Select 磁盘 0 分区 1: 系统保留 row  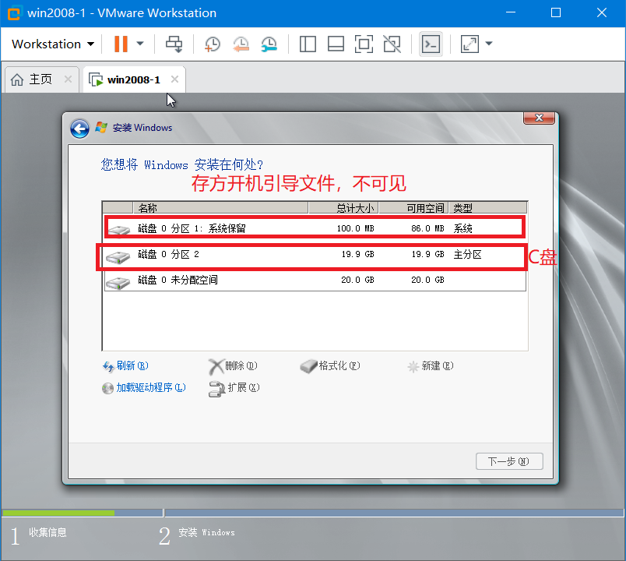315,228
